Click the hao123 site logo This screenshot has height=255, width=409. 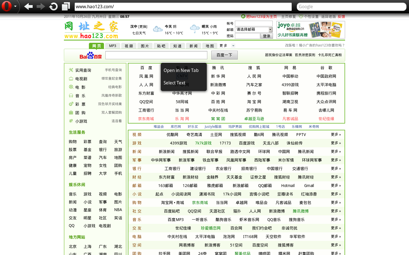click(x=91, y=30)
